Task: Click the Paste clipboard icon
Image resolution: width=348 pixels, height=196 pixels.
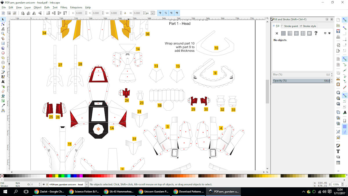Action: pyautogui.click(x=338, y=84)
